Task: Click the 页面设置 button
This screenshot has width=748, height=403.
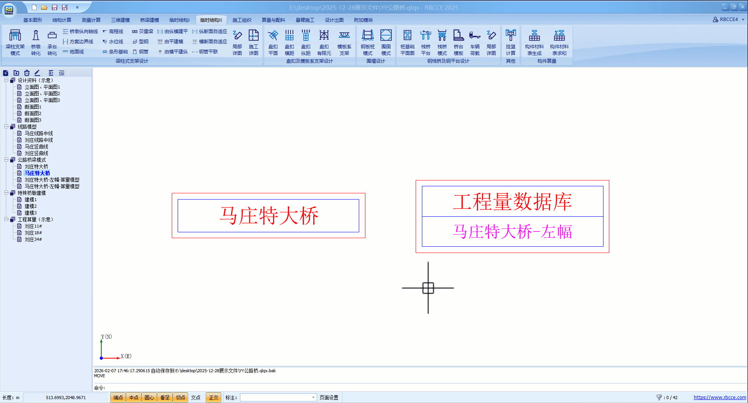Action: 329,398
